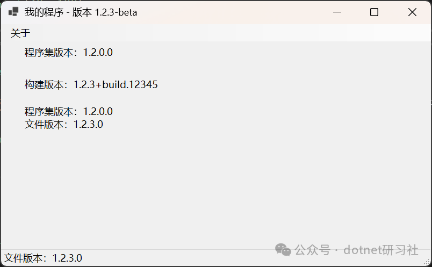Close the 我的程序 window
Viewport: 432px width, 267px height.
click(412, 12)
